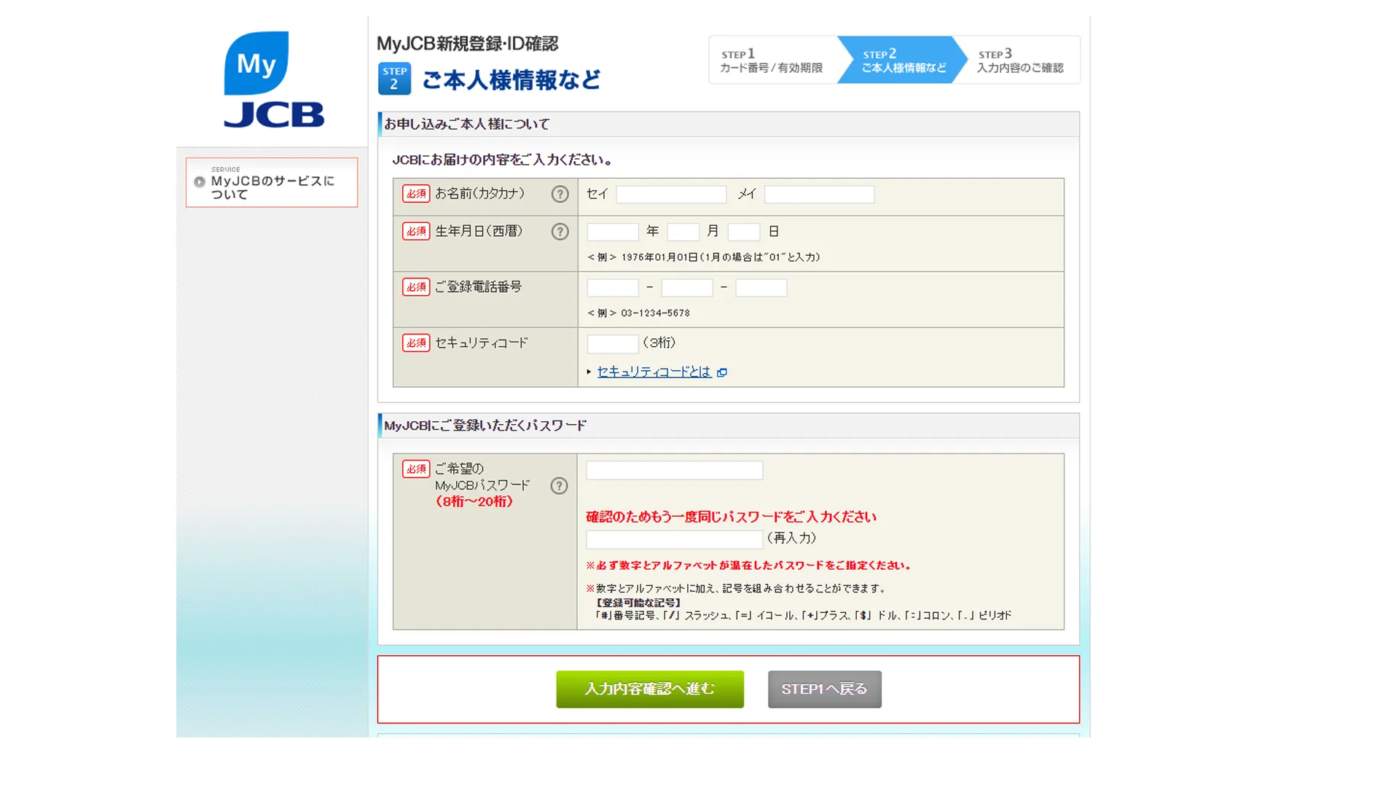
Task: Click help icon beside MyJCBパスワード
Action: pyautogui.click(x=559, y=486)
